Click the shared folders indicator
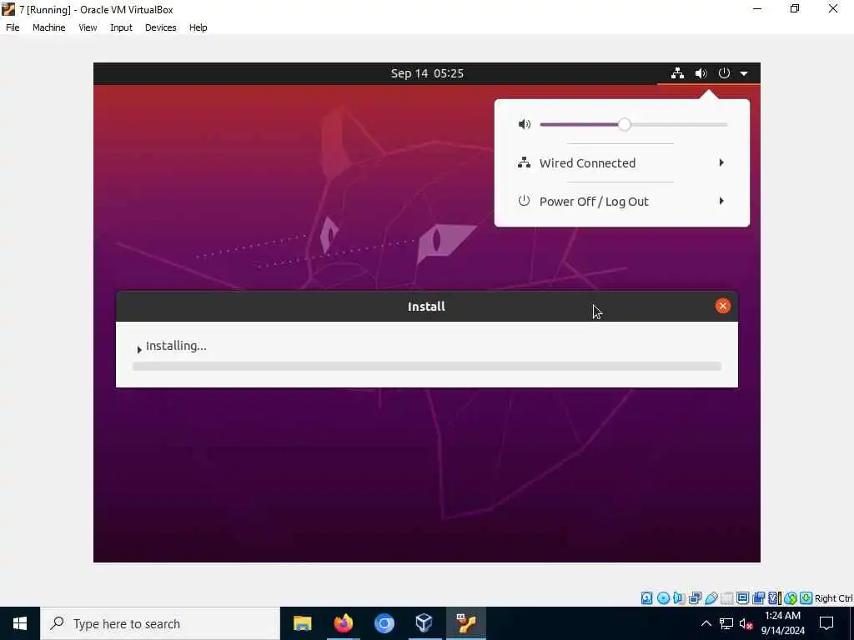 point(726,598)
